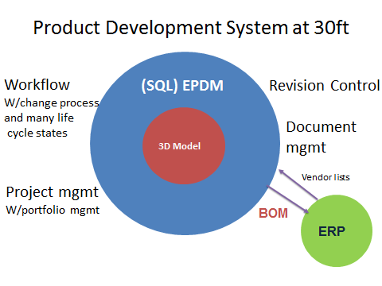Select the Project mgmt heading
Viewport: 382px width, 286px height.
point(53,192)
